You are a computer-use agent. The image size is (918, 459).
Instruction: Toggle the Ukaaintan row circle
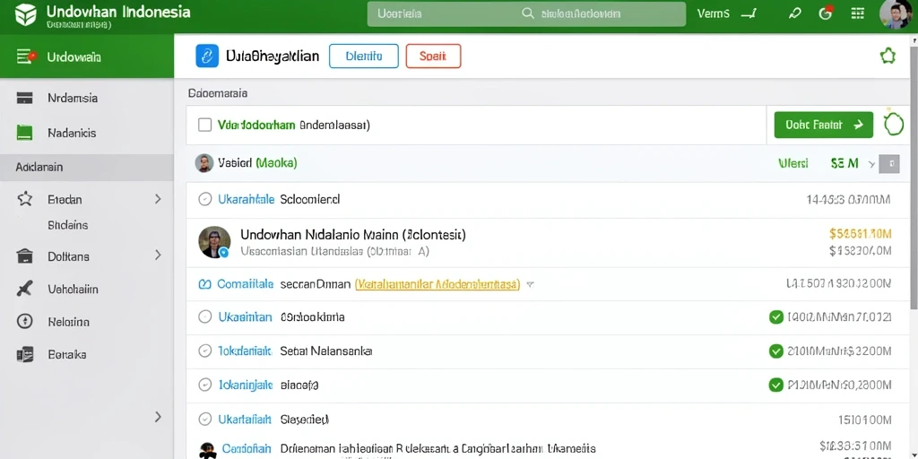point(205,316)
